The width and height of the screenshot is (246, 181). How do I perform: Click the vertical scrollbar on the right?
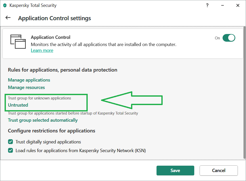[x=244, y=92]
